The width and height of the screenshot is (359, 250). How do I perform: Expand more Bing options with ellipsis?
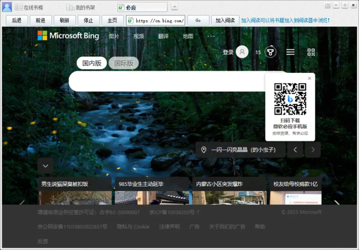tap(211, 36)
